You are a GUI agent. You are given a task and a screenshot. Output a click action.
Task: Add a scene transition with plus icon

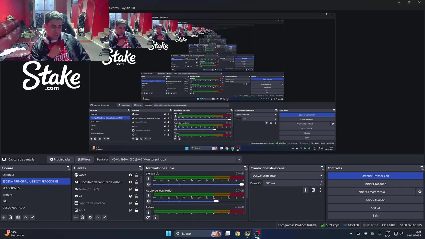pyautogui.click(x=306, y=190)
